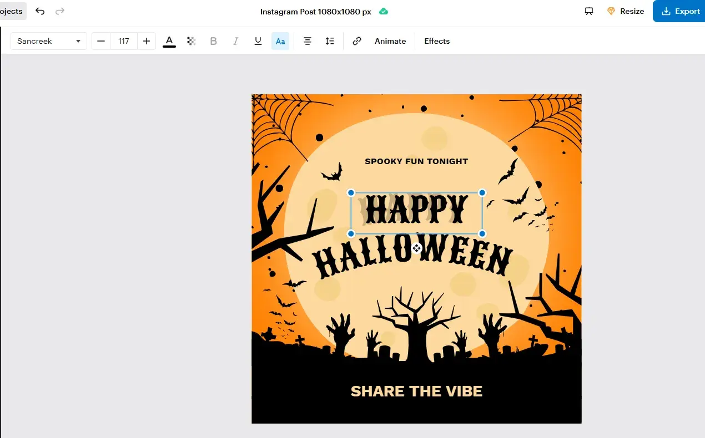This screenshot has width=705, height=438.
Task: Add a hyperlink with the link icon
Action: pyautogui.click(x=356, y=40)
